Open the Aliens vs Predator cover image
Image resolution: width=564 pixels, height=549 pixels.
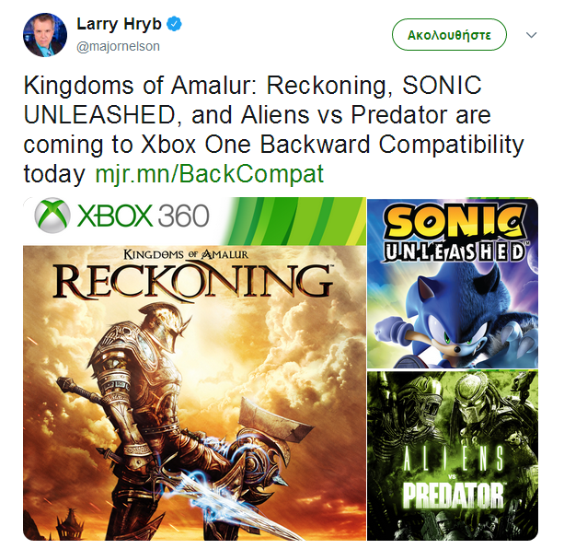(452, 453)
